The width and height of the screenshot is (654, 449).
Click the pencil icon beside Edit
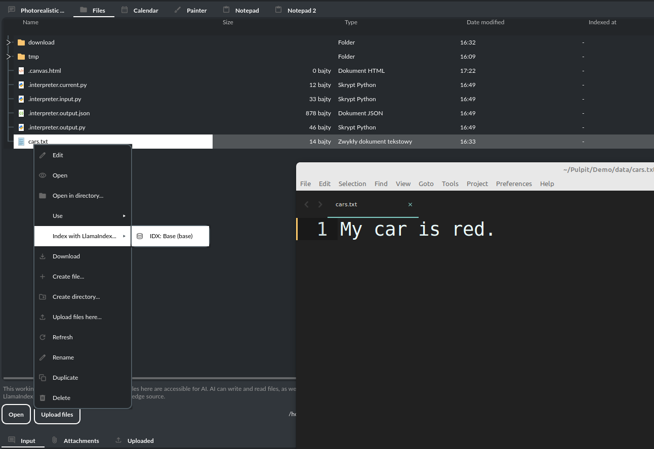click(43, 155)
